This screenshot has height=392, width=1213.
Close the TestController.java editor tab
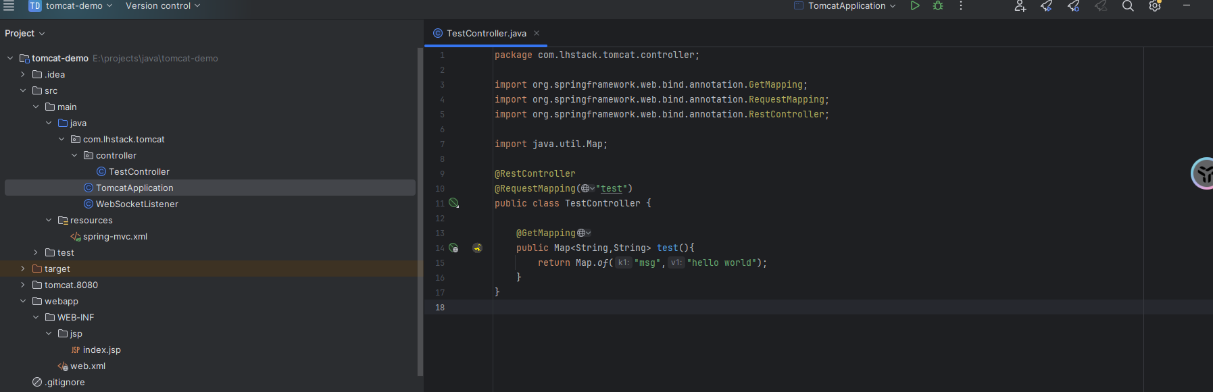tap(537, 33)
